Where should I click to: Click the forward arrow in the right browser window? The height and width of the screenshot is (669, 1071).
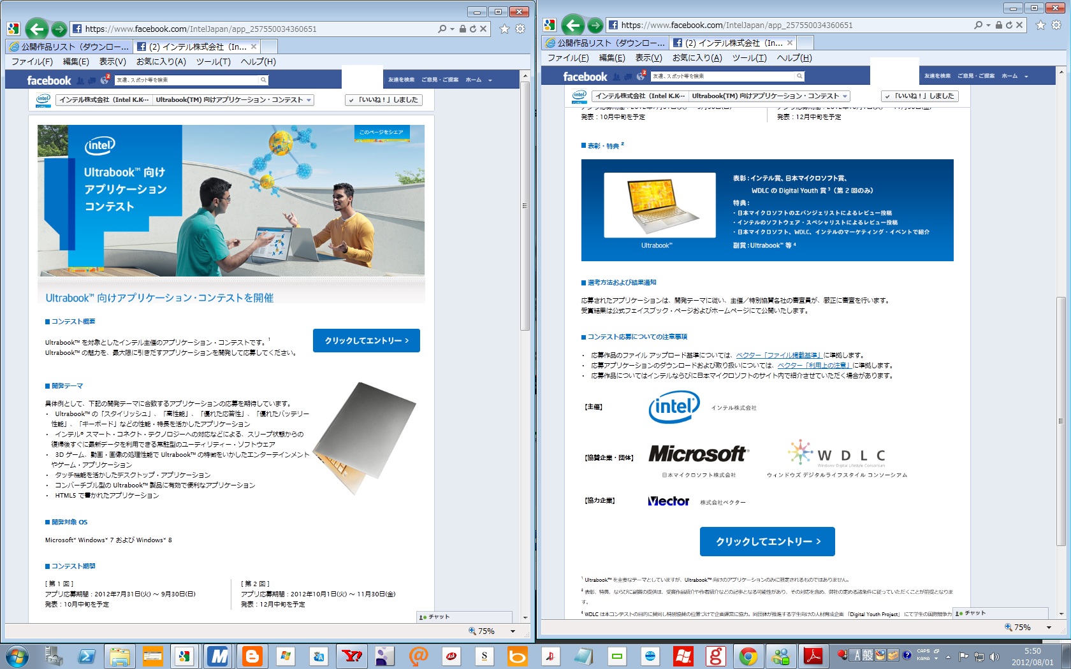click(595, 25)
